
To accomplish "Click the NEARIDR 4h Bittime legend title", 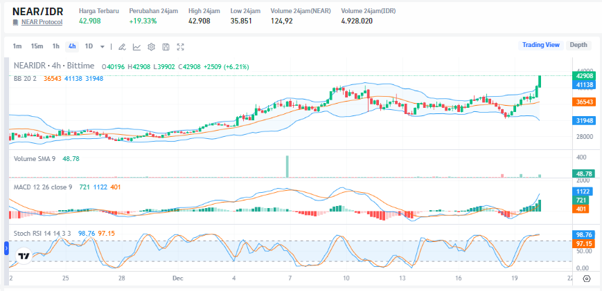I will click(54, 66).
